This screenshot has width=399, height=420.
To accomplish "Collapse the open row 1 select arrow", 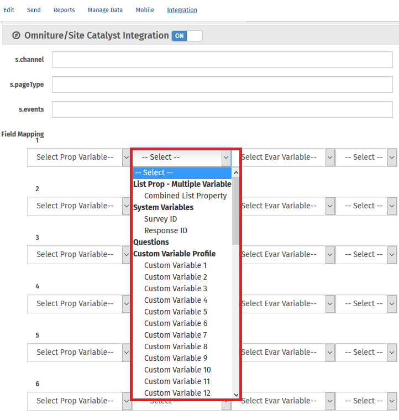I will [225, 157].
